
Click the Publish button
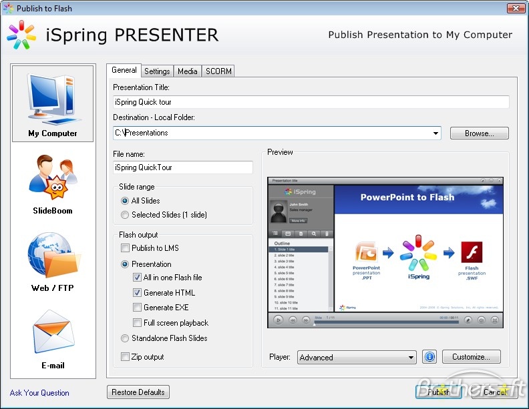(439, 392)
